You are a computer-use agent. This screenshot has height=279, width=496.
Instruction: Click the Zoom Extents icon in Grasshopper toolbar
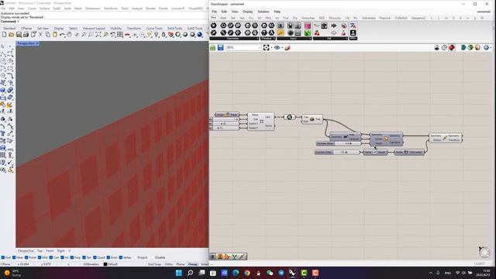coord(266,47)
